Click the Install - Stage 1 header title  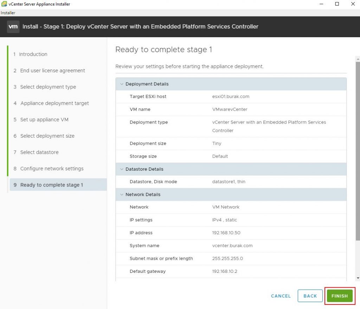140,27
